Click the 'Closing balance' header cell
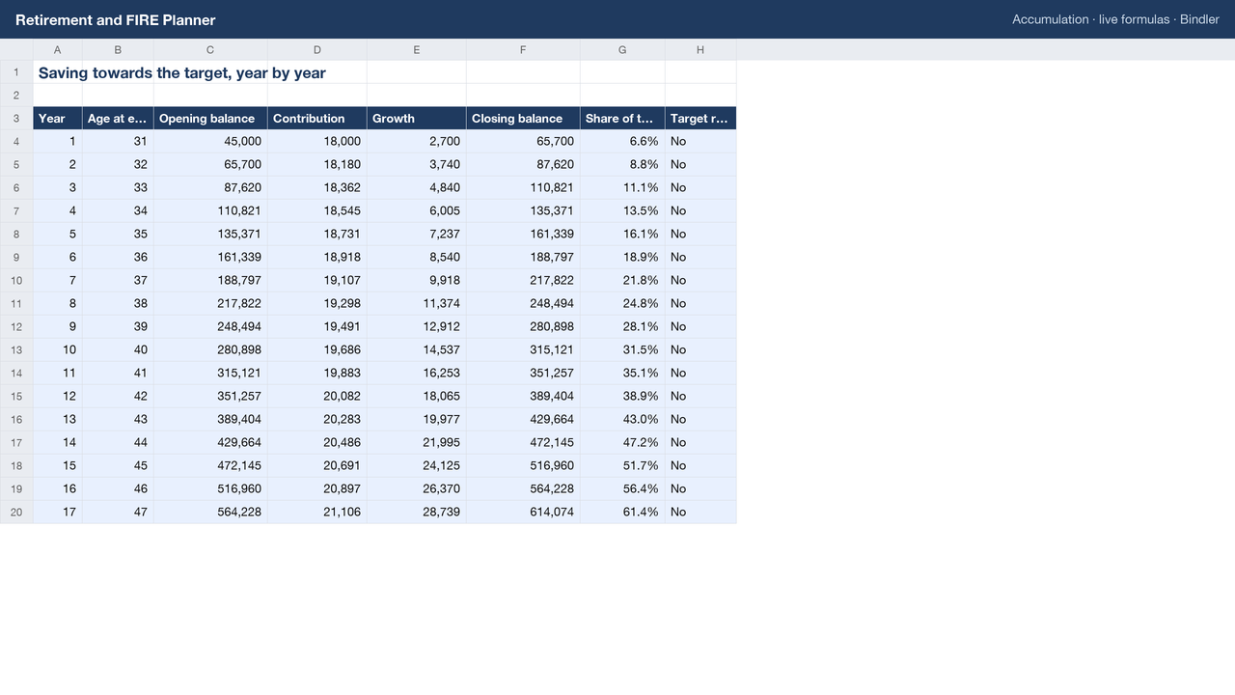Screen dimensions: 1235x695 523,119
